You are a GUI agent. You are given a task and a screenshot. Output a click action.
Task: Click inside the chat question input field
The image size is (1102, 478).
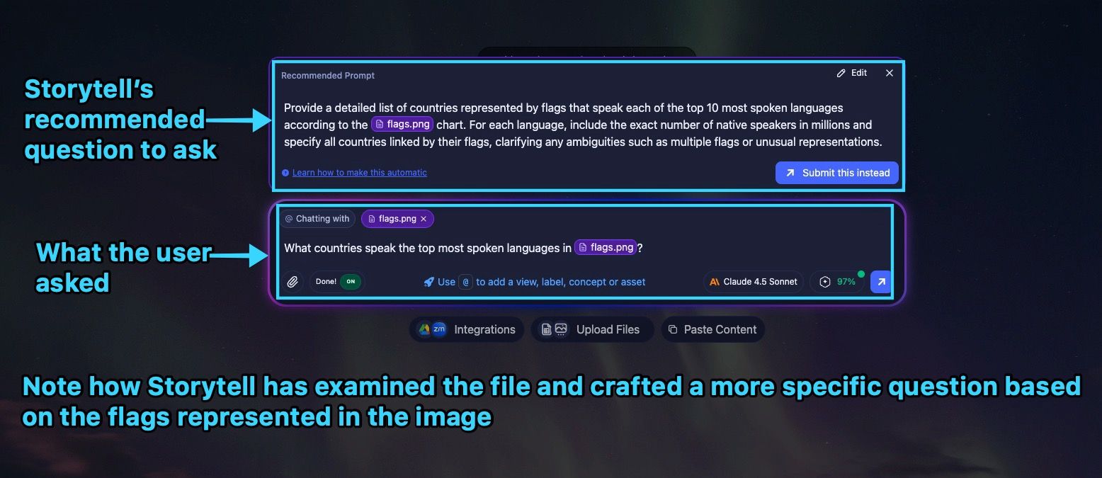point(744,248)
